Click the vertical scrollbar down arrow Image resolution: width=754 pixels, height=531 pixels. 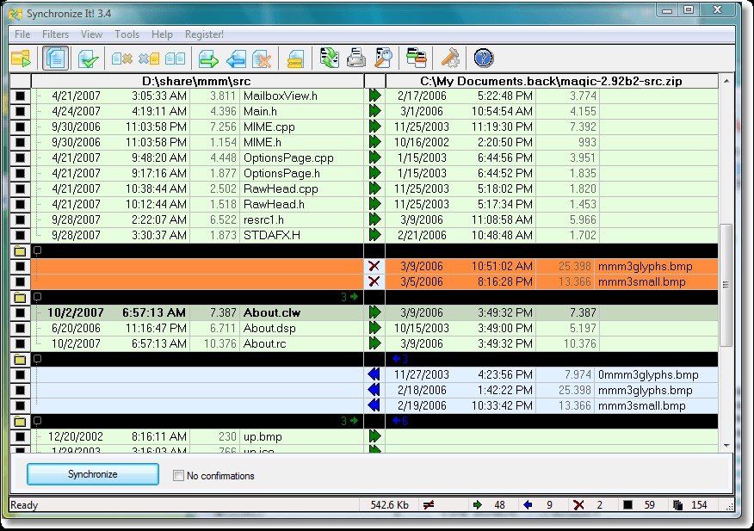[726, 446]
